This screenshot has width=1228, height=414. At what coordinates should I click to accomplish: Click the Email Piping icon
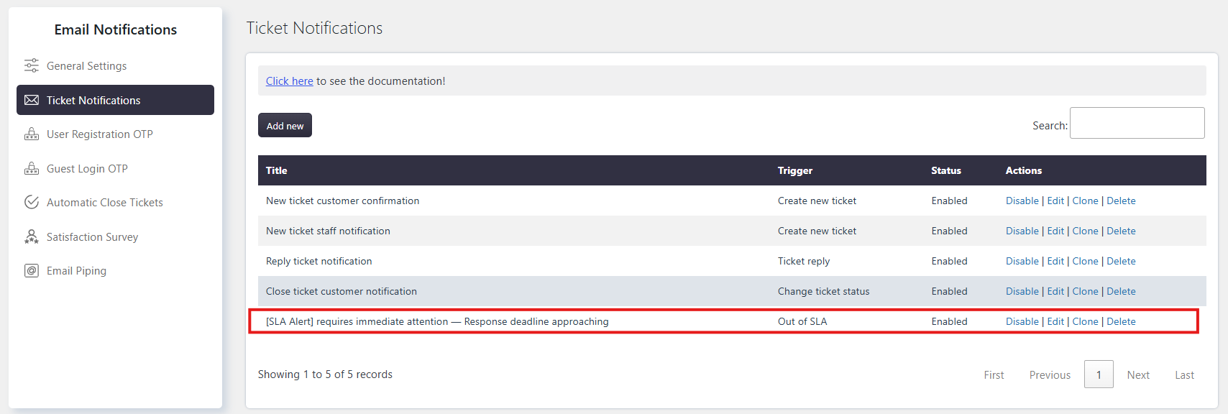32,270
